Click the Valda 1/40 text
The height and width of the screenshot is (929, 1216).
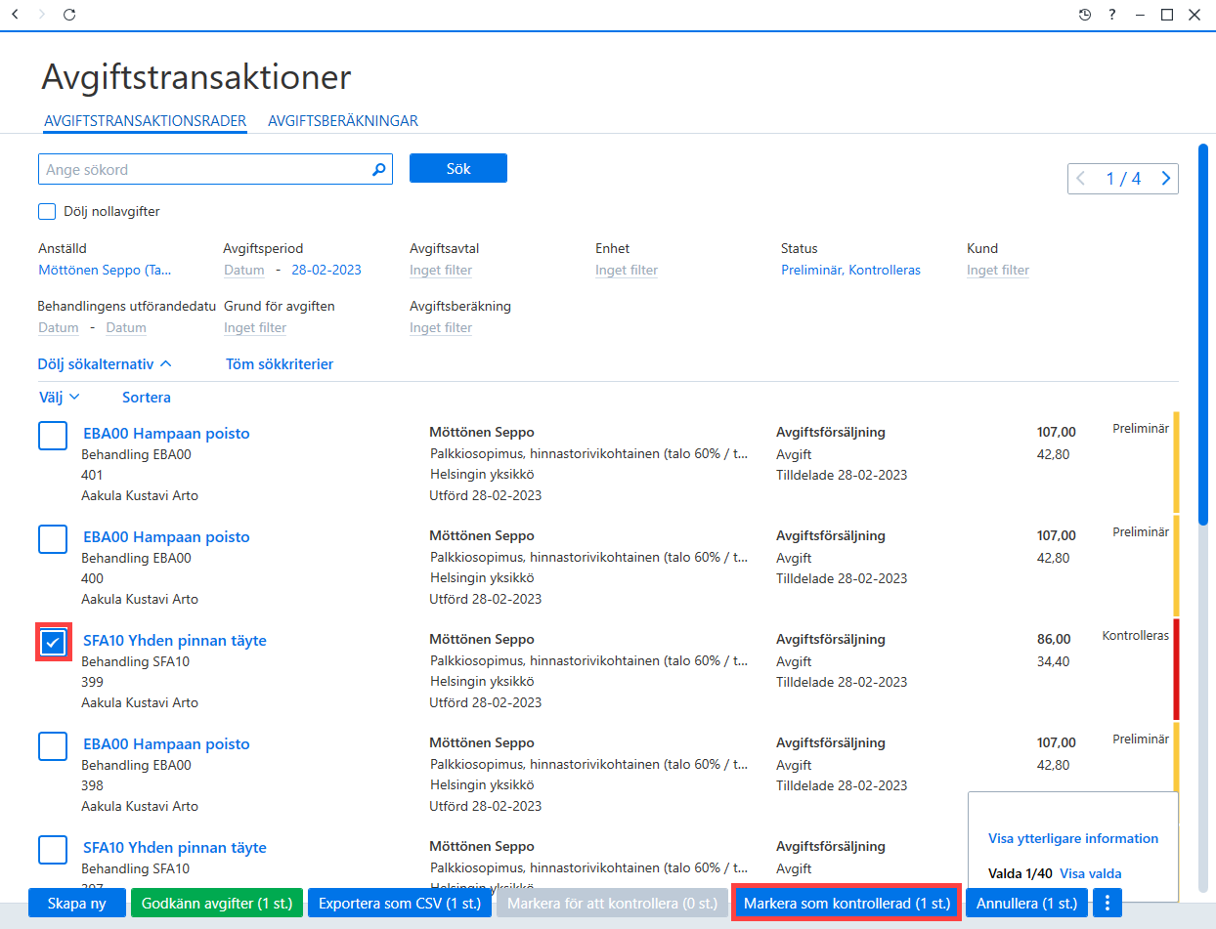tap(1021, 873)
